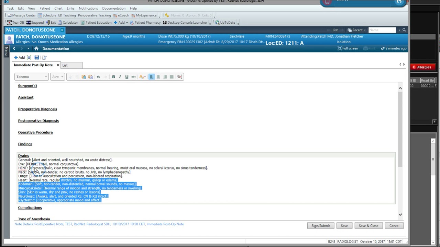Image resolution: width=440 pixels, height=247 pixels.
Task: Cancel the note
Action: (x=394, y=226)
